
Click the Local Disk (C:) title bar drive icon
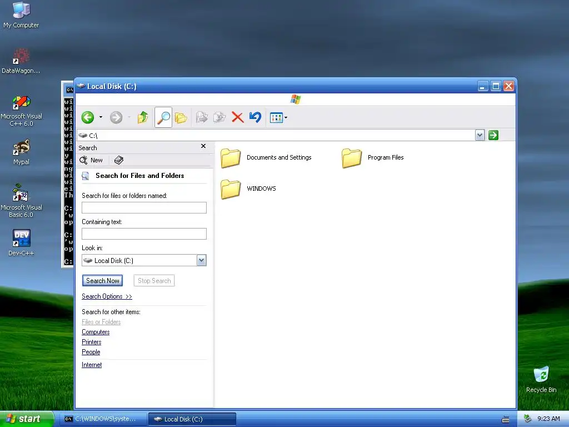(81, 86)
